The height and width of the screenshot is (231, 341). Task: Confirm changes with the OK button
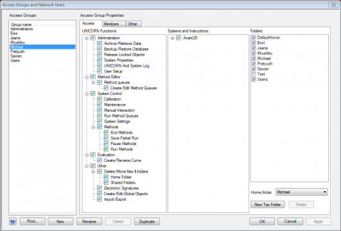click(x=262, y=221)
